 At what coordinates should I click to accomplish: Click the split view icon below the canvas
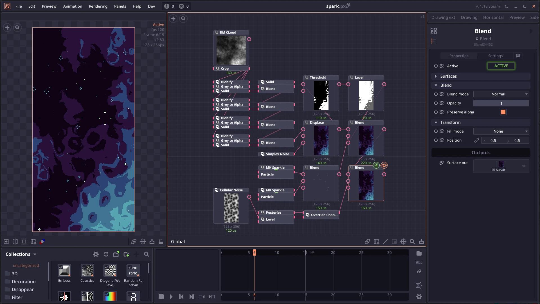point(15,242)
